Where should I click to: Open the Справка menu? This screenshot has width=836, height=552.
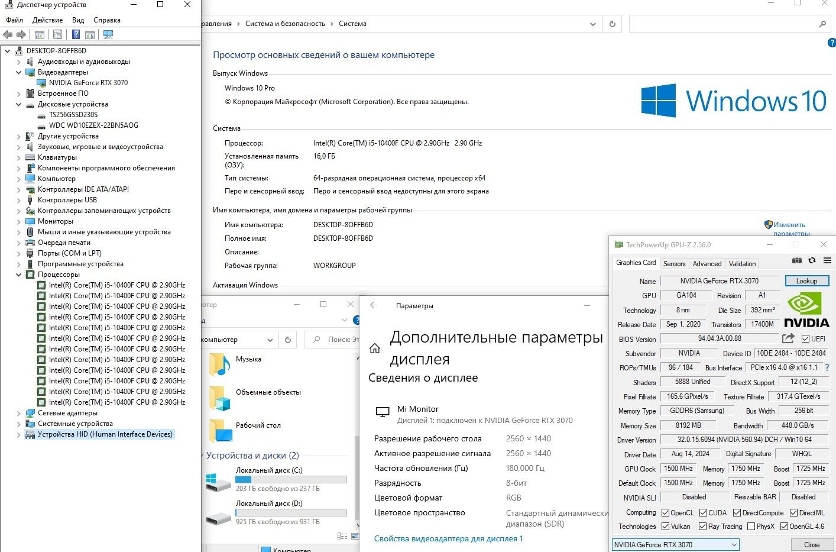pos(107,20)
